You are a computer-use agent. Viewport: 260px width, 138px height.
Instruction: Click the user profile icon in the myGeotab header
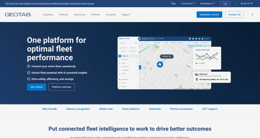click(x=202, y=39)
